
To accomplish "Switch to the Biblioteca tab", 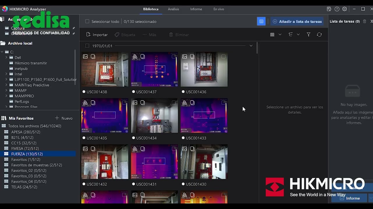I will coord(151,9).
